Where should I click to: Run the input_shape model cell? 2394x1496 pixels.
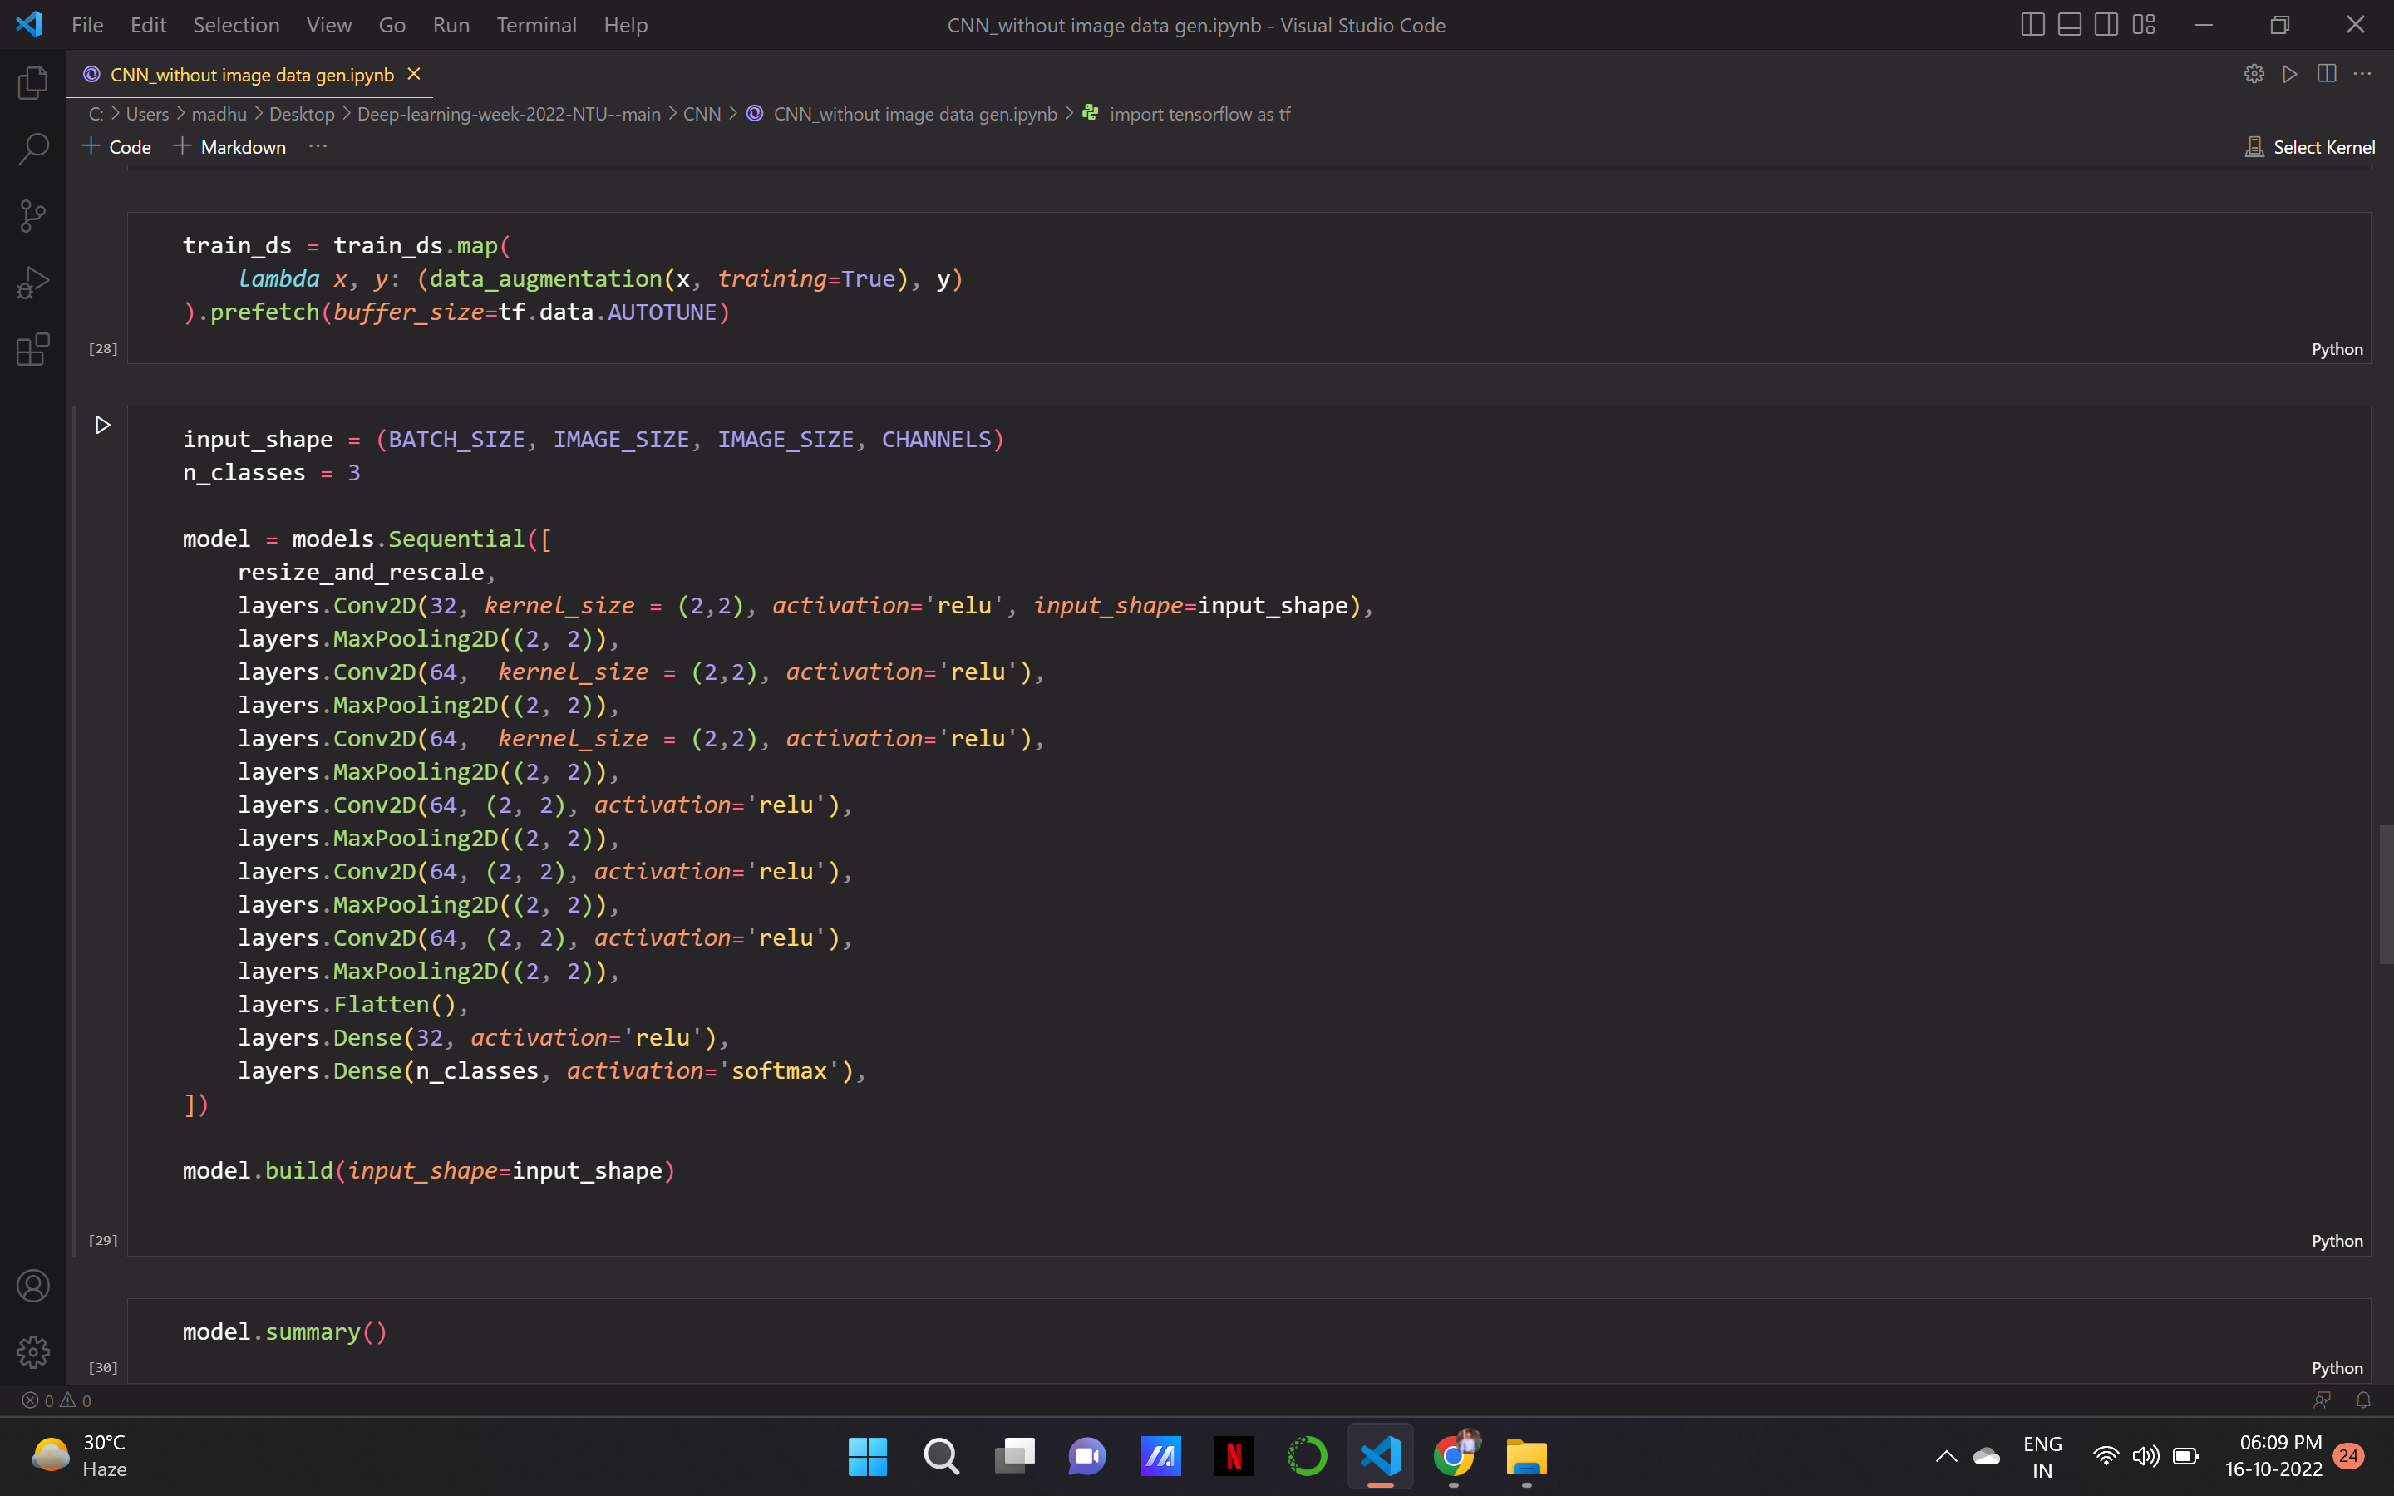(x=102, y=426)
